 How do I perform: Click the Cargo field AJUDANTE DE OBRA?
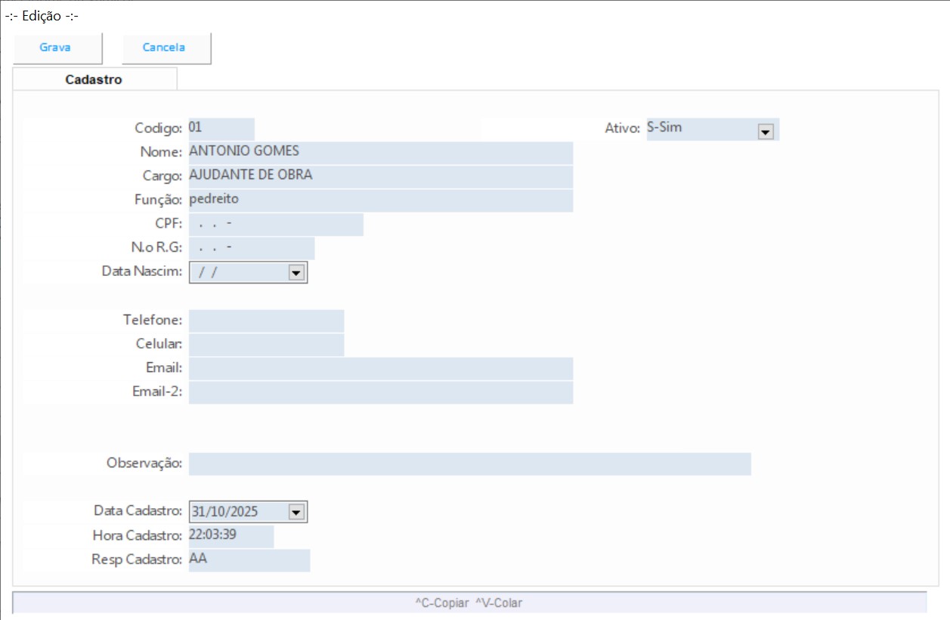coord(380,177)
